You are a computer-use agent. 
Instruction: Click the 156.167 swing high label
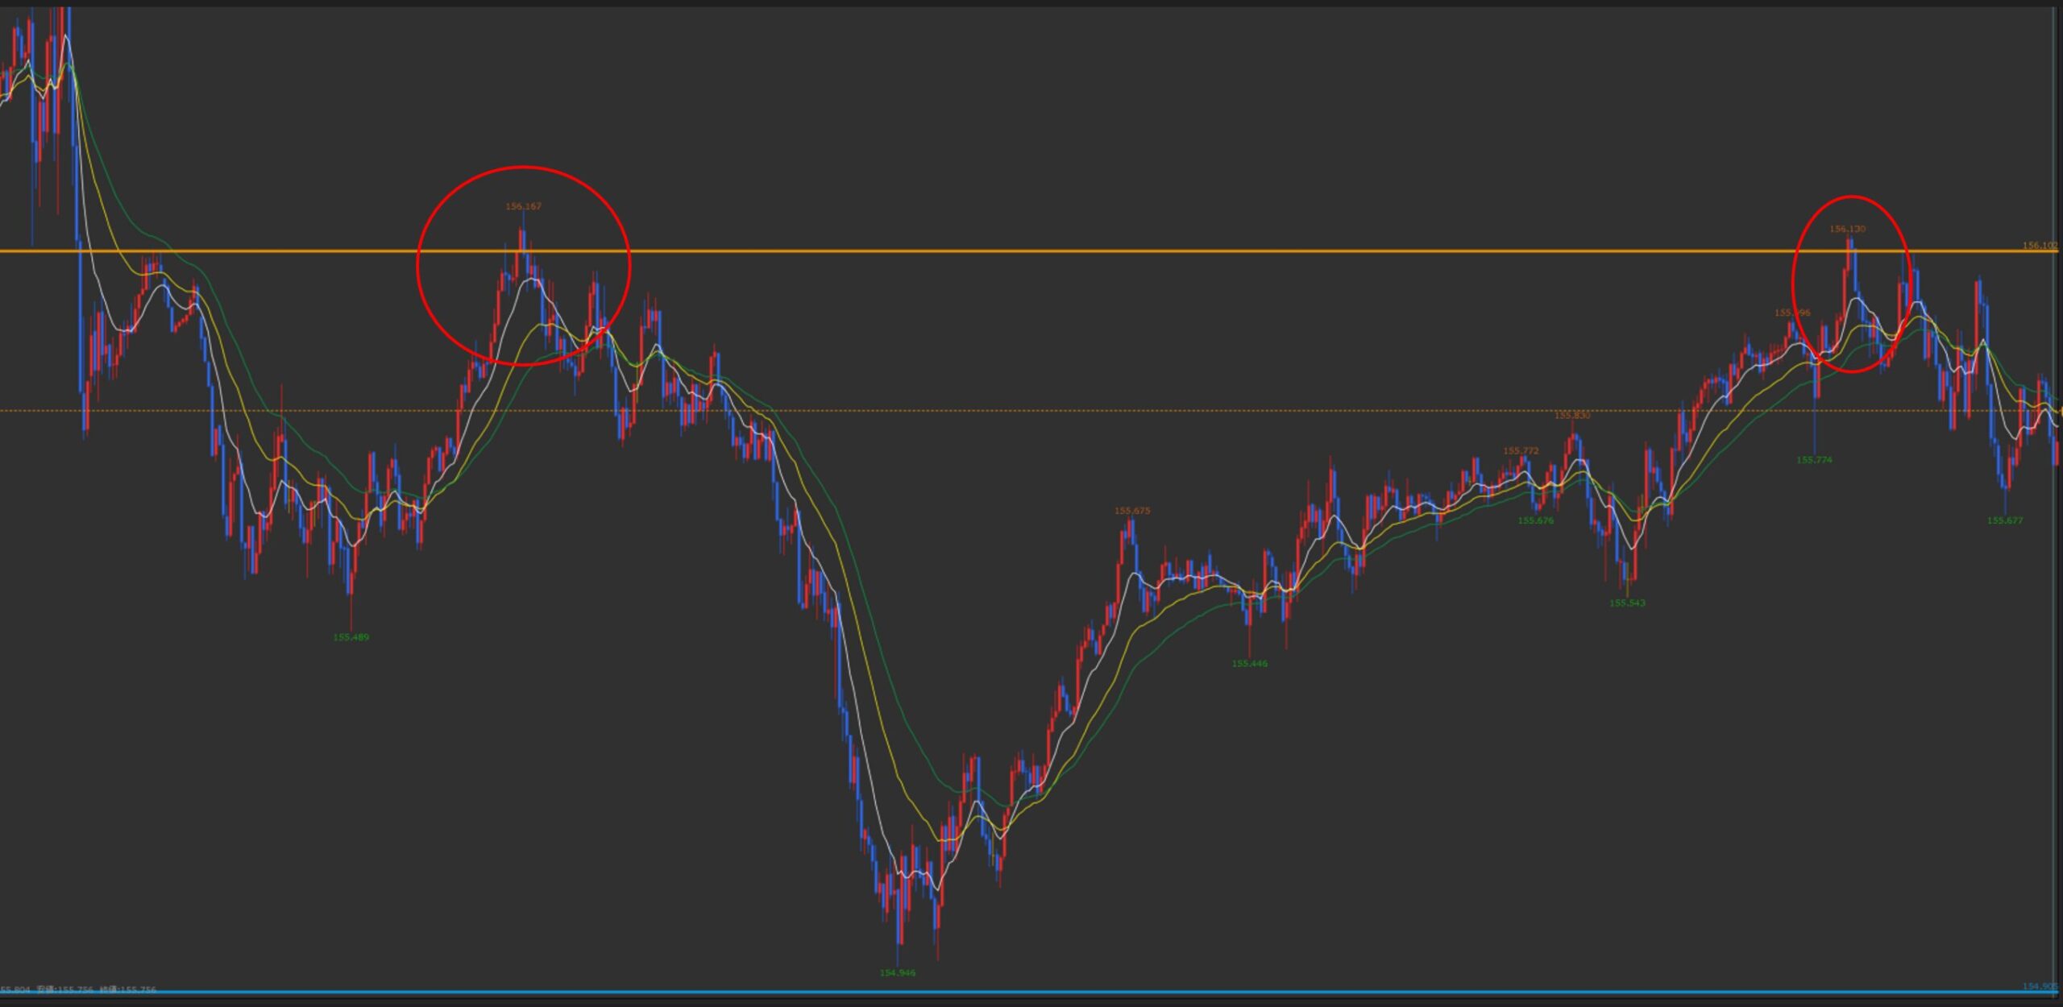[x=523, y=207]
